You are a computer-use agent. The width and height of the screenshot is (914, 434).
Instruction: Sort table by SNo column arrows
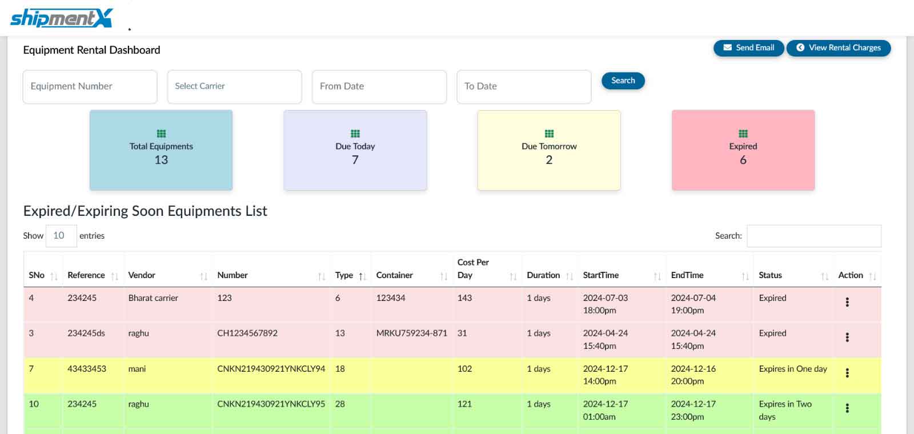[x=54, y=276]
